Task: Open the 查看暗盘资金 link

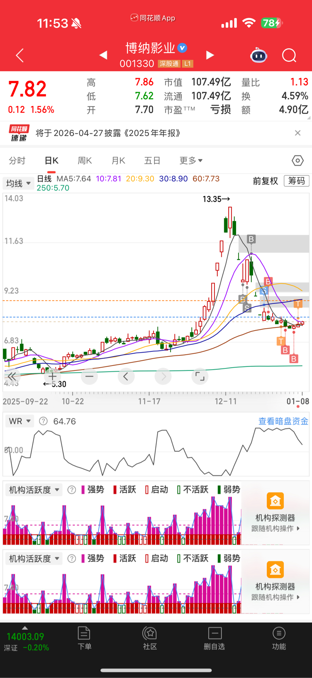Action: [x=283, y=421]
